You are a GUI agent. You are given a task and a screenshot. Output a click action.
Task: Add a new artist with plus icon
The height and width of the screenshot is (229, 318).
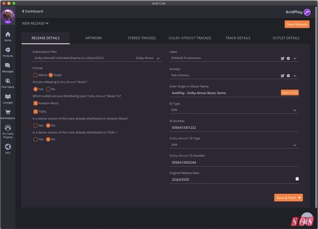(x=288, y=75)
